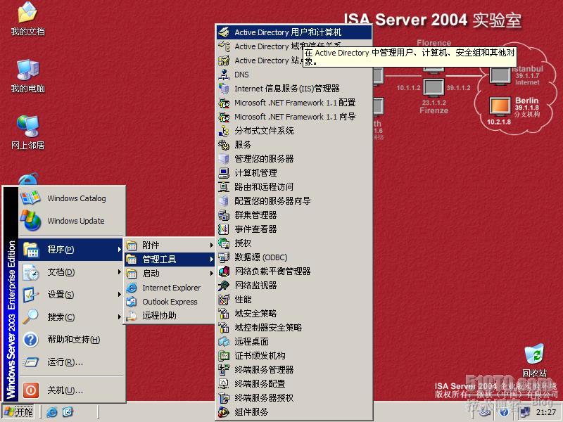Open Internet 信息服务(IIS)管理器
This screenshot has width=563, height=422.
coord(294,89)
